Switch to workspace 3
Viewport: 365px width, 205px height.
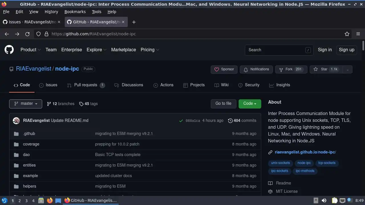pos(26,201)
